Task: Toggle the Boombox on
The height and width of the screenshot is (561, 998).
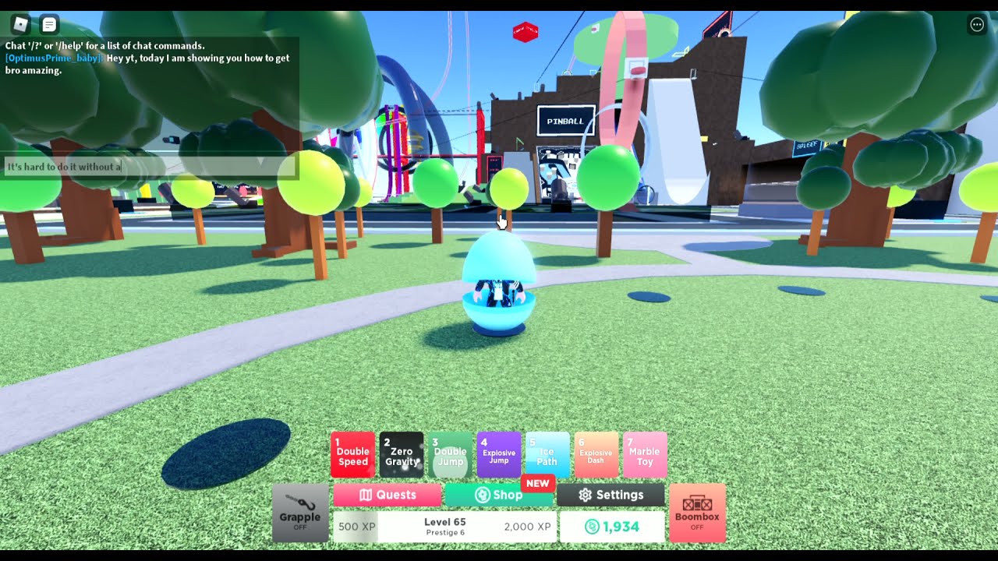Action: [x=697, y=513]
